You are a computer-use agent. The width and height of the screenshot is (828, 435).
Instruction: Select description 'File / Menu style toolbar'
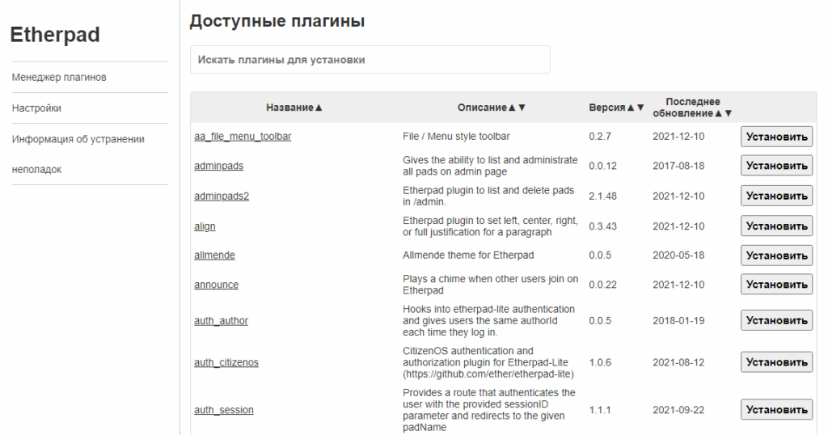point(456,136)
